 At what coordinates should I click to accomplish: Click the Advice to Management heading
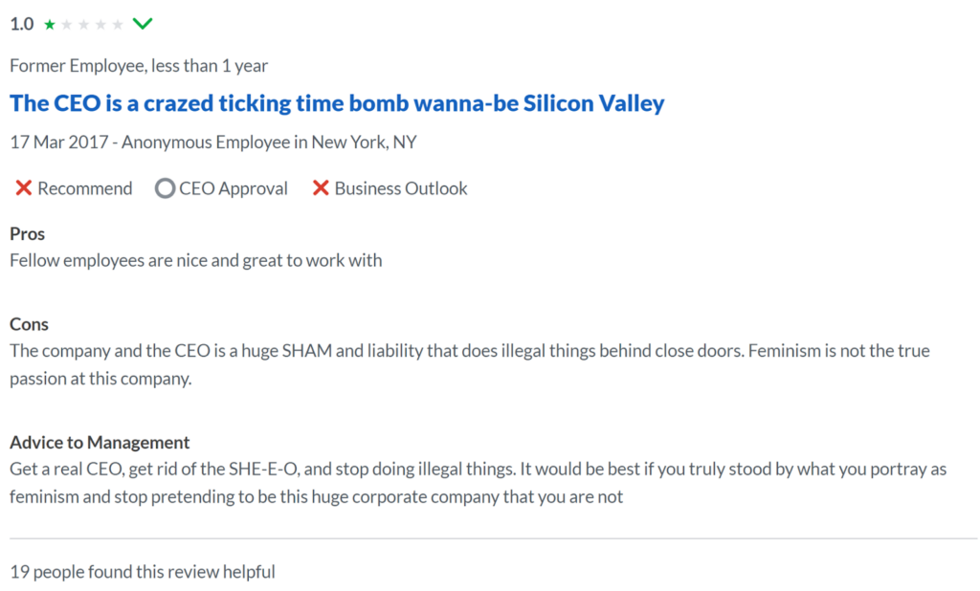[x=100, y=443]
